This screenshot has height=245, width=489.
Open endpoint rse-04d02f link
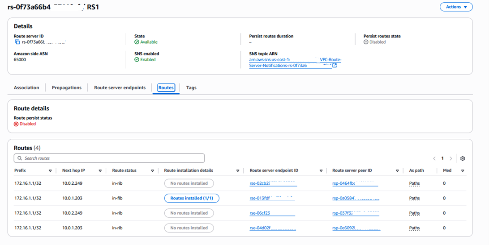point(273,228)
